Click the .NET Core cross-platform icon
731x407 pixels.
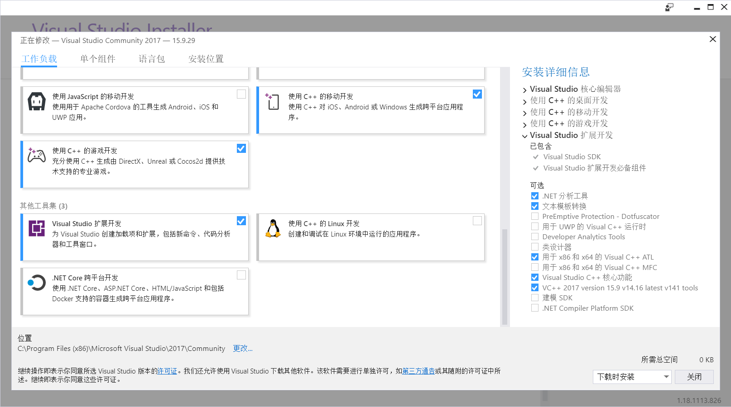point(37,283)
